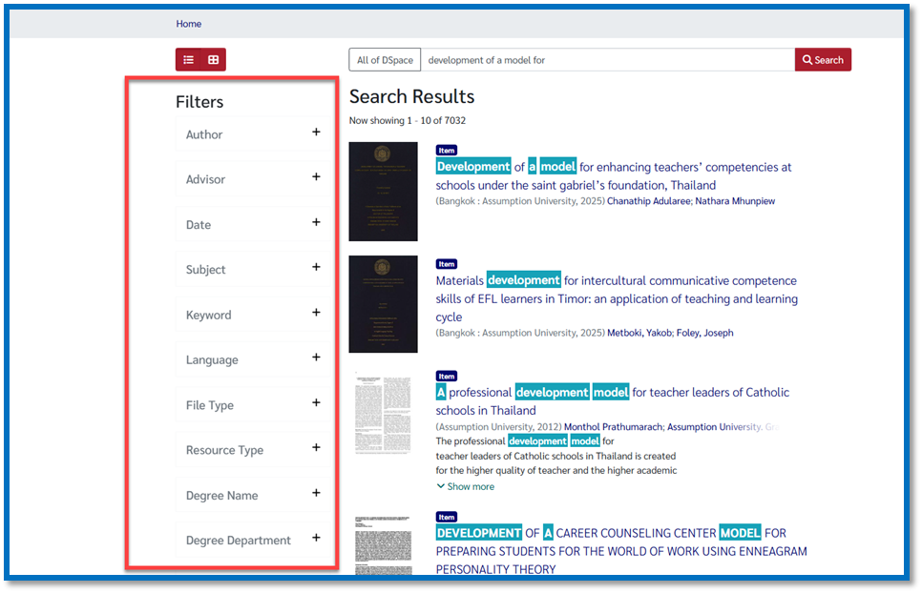The width and height of the screenshot is (922, 593).
Task: Open the Language filter plus icon
Action: point(316,358)
